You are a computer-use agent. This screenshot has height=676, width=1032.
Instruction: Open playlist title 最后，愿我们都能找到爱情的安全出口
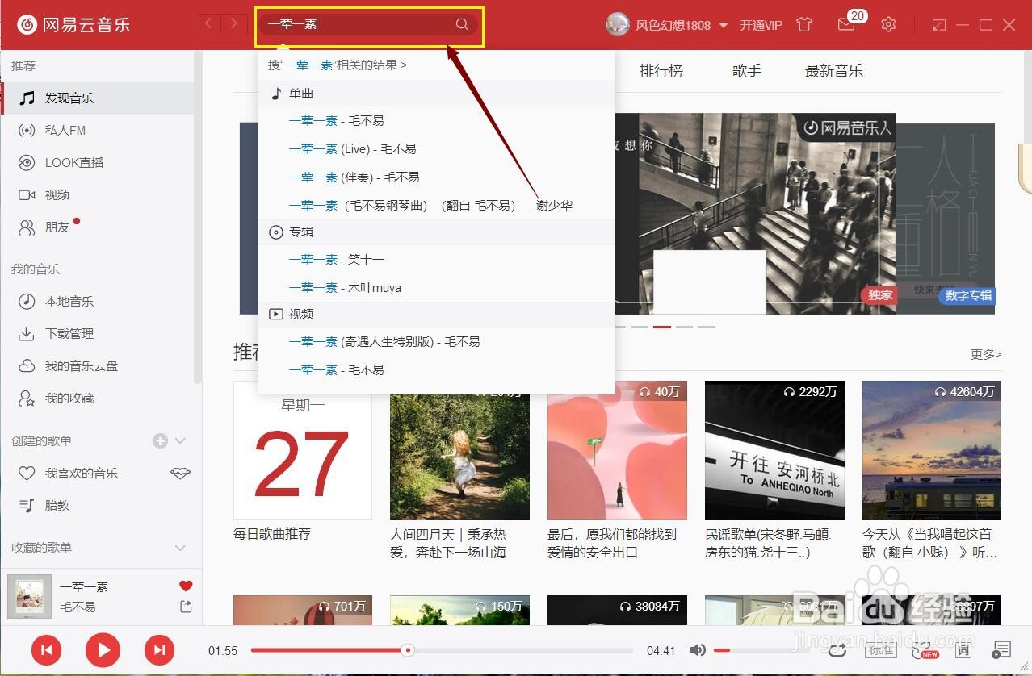pyautogui.click(x=612, y=543)
